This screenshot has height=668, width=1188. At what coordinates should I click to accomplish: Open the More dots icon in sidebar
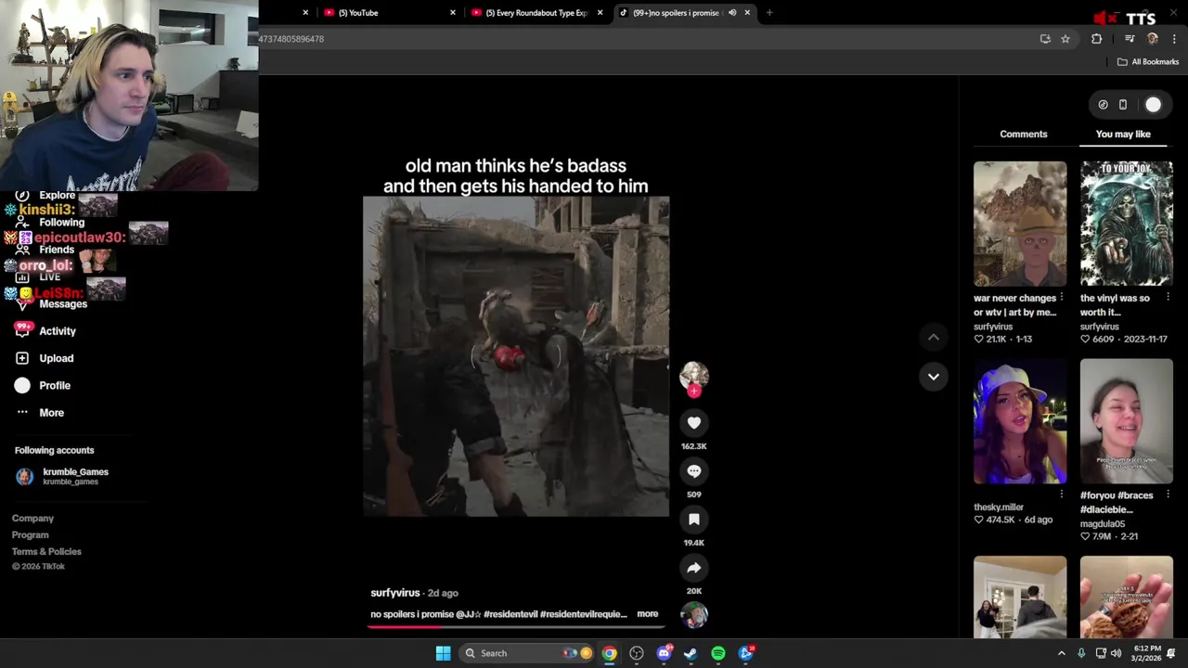22,412
